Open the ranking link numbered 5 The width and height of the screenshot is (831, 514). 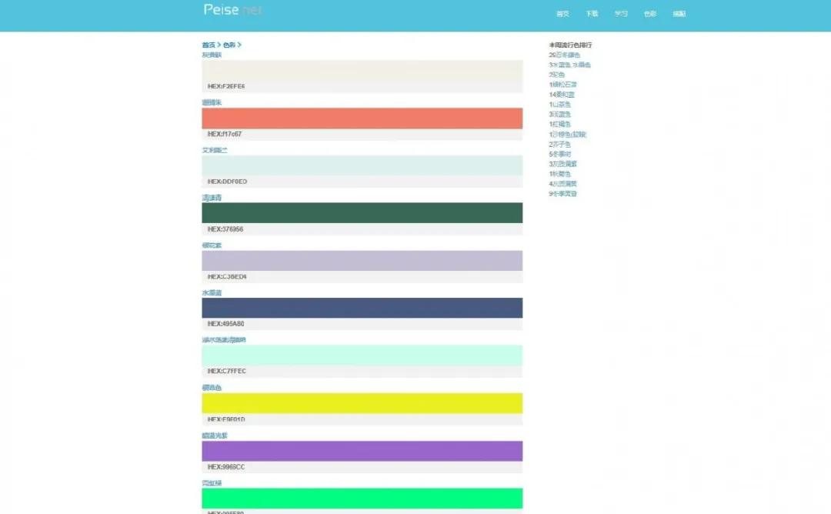(x=560, y=154)
